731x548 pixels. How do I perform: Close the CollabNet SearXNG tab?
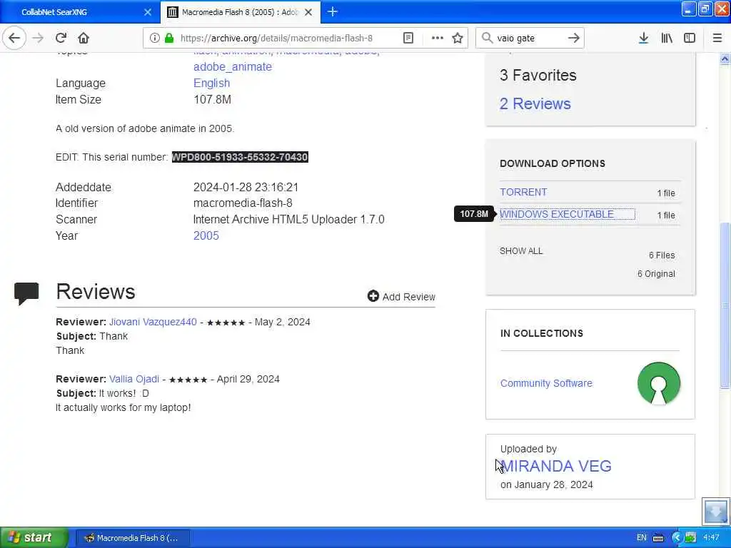pyautogui.click(x=148, y=12)
